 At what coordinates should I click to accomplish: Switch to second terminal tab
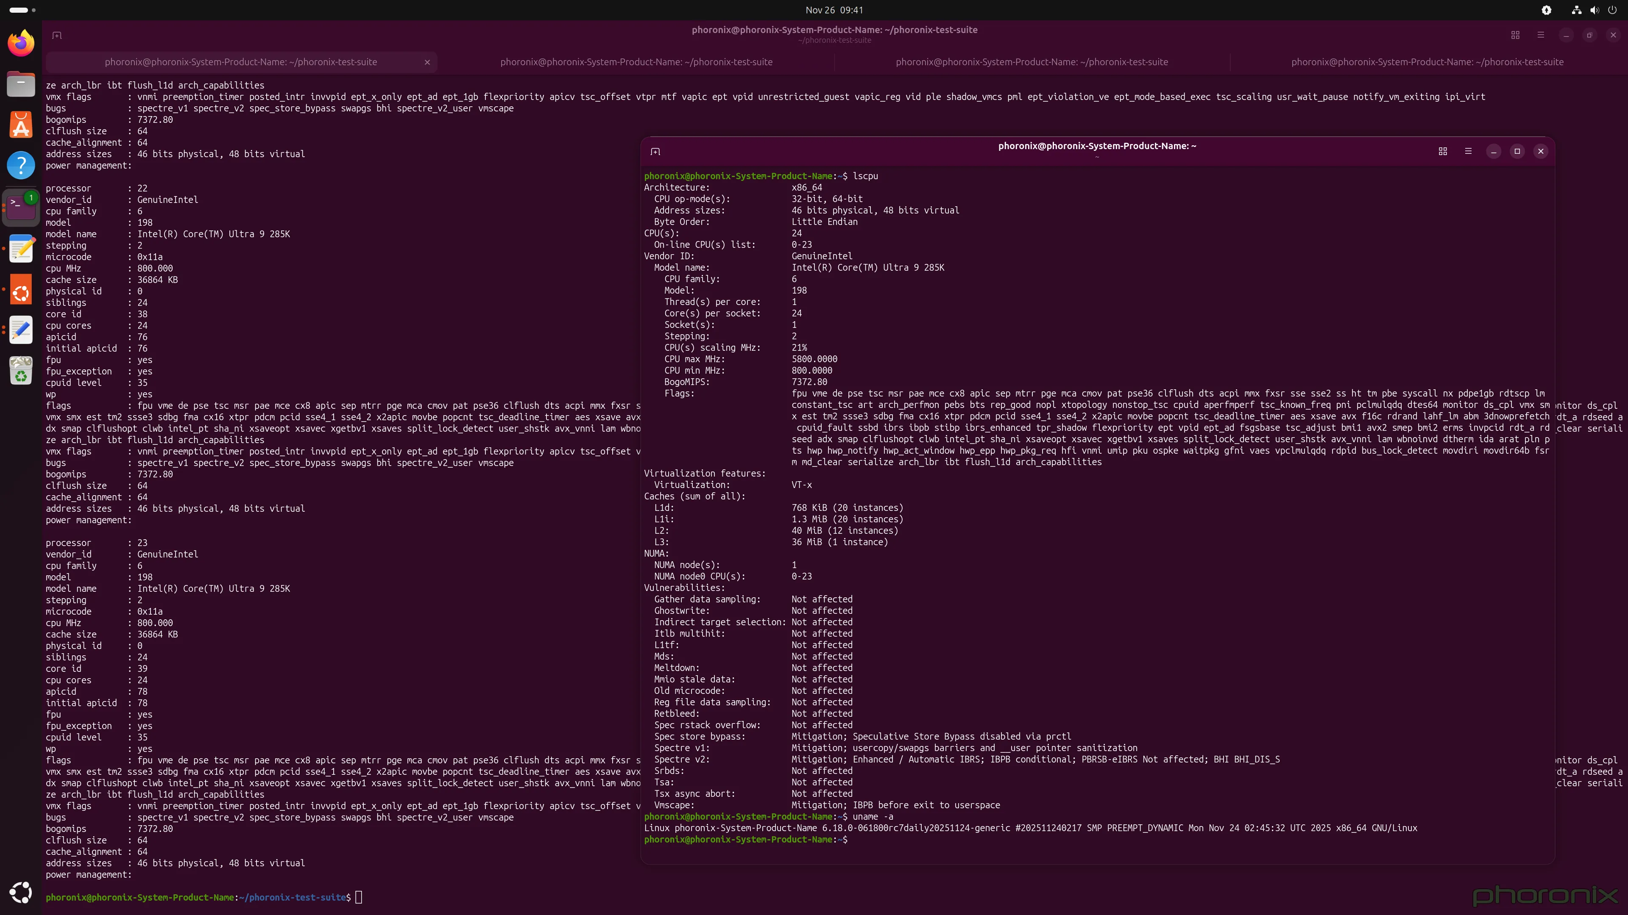636,62
